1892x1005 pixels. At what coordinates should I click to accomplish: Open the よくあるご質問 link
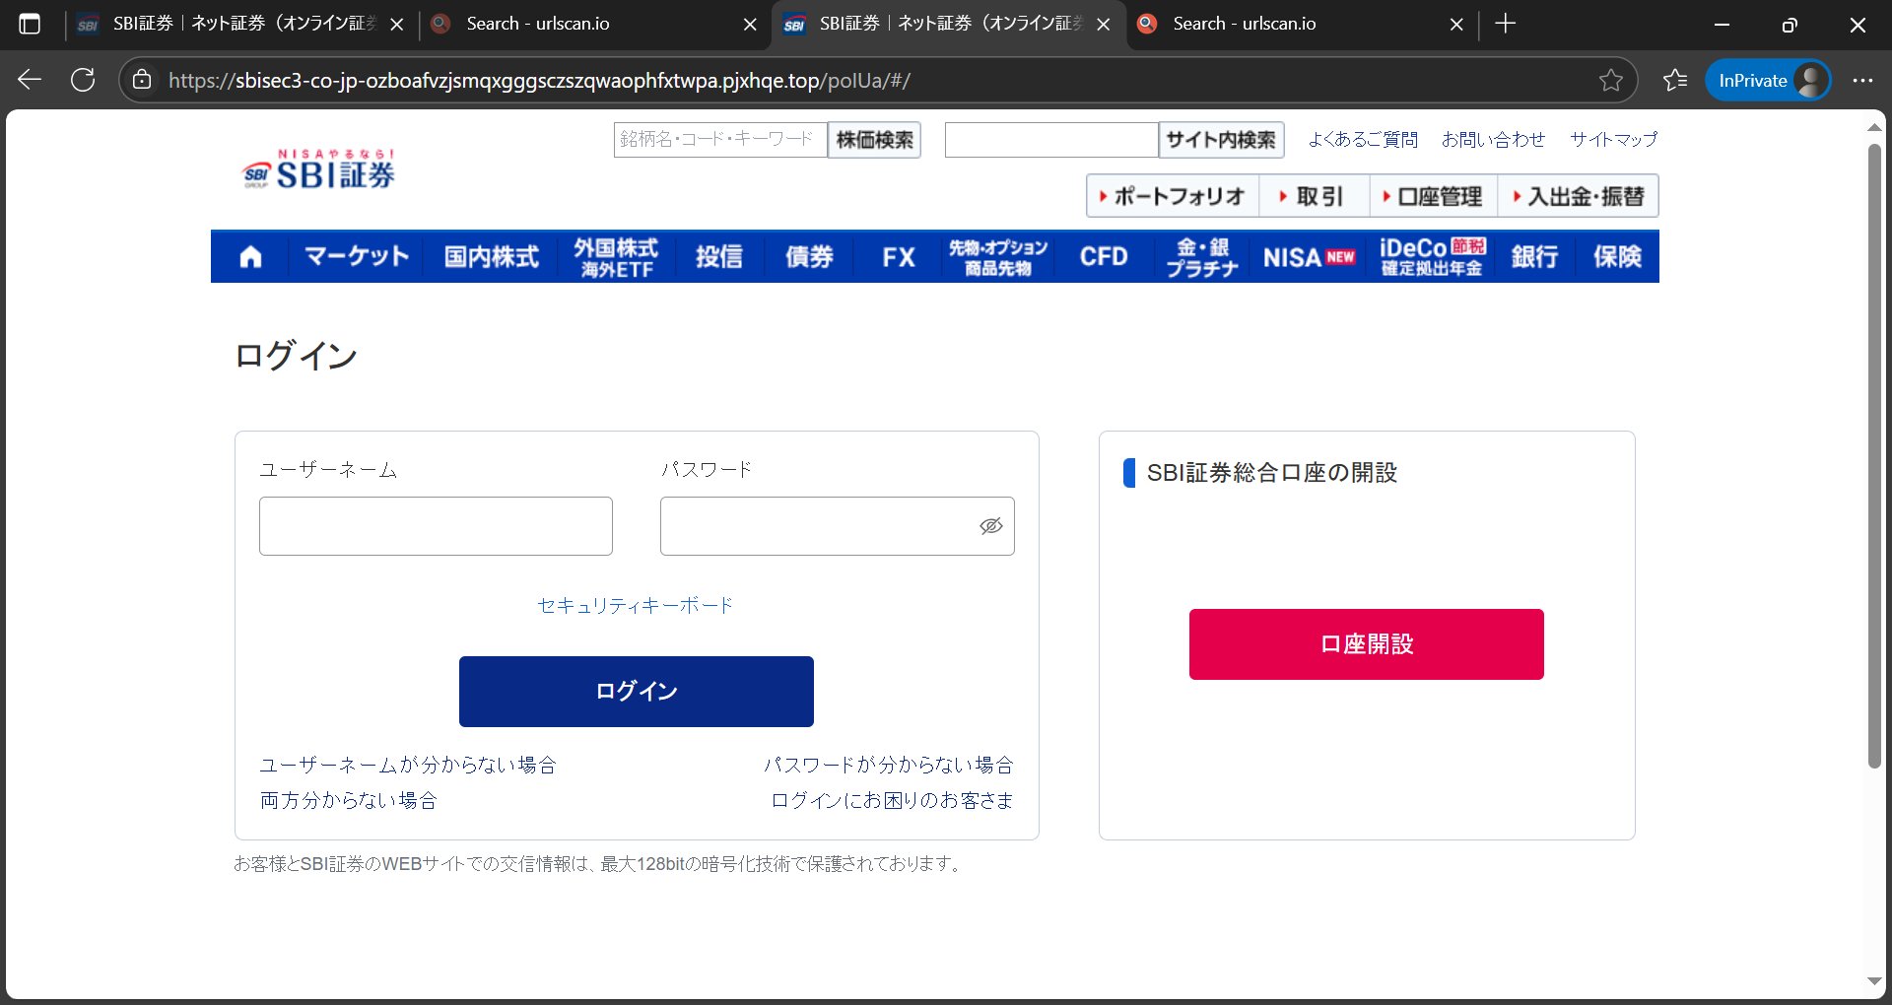tap(1363, 140)
